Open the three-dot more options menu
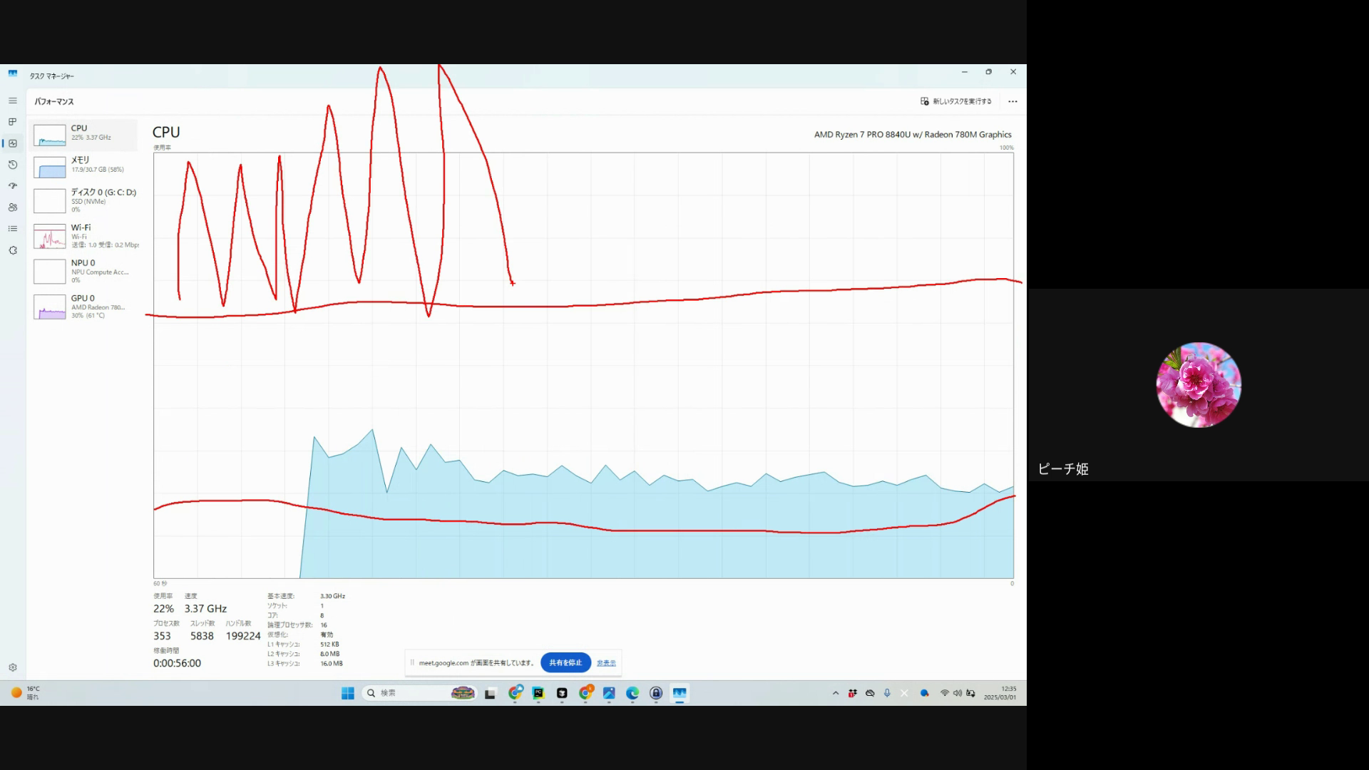Screen dimensions: 1369x770 (x=1012, y=101)
